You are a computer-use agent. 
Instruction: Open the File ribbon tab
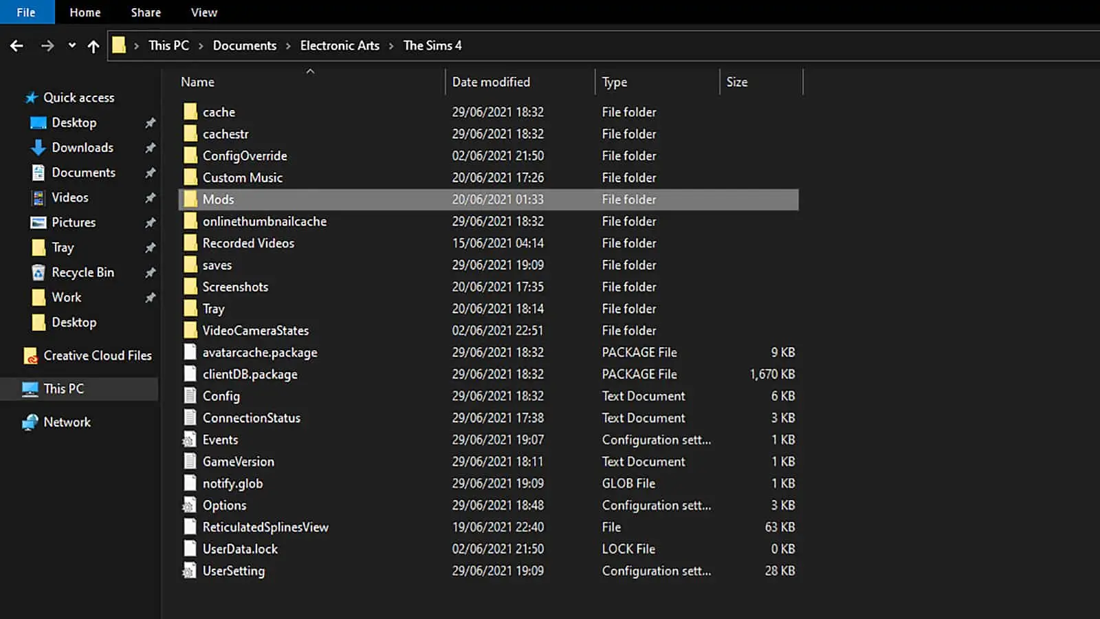(x=26, y=12)
